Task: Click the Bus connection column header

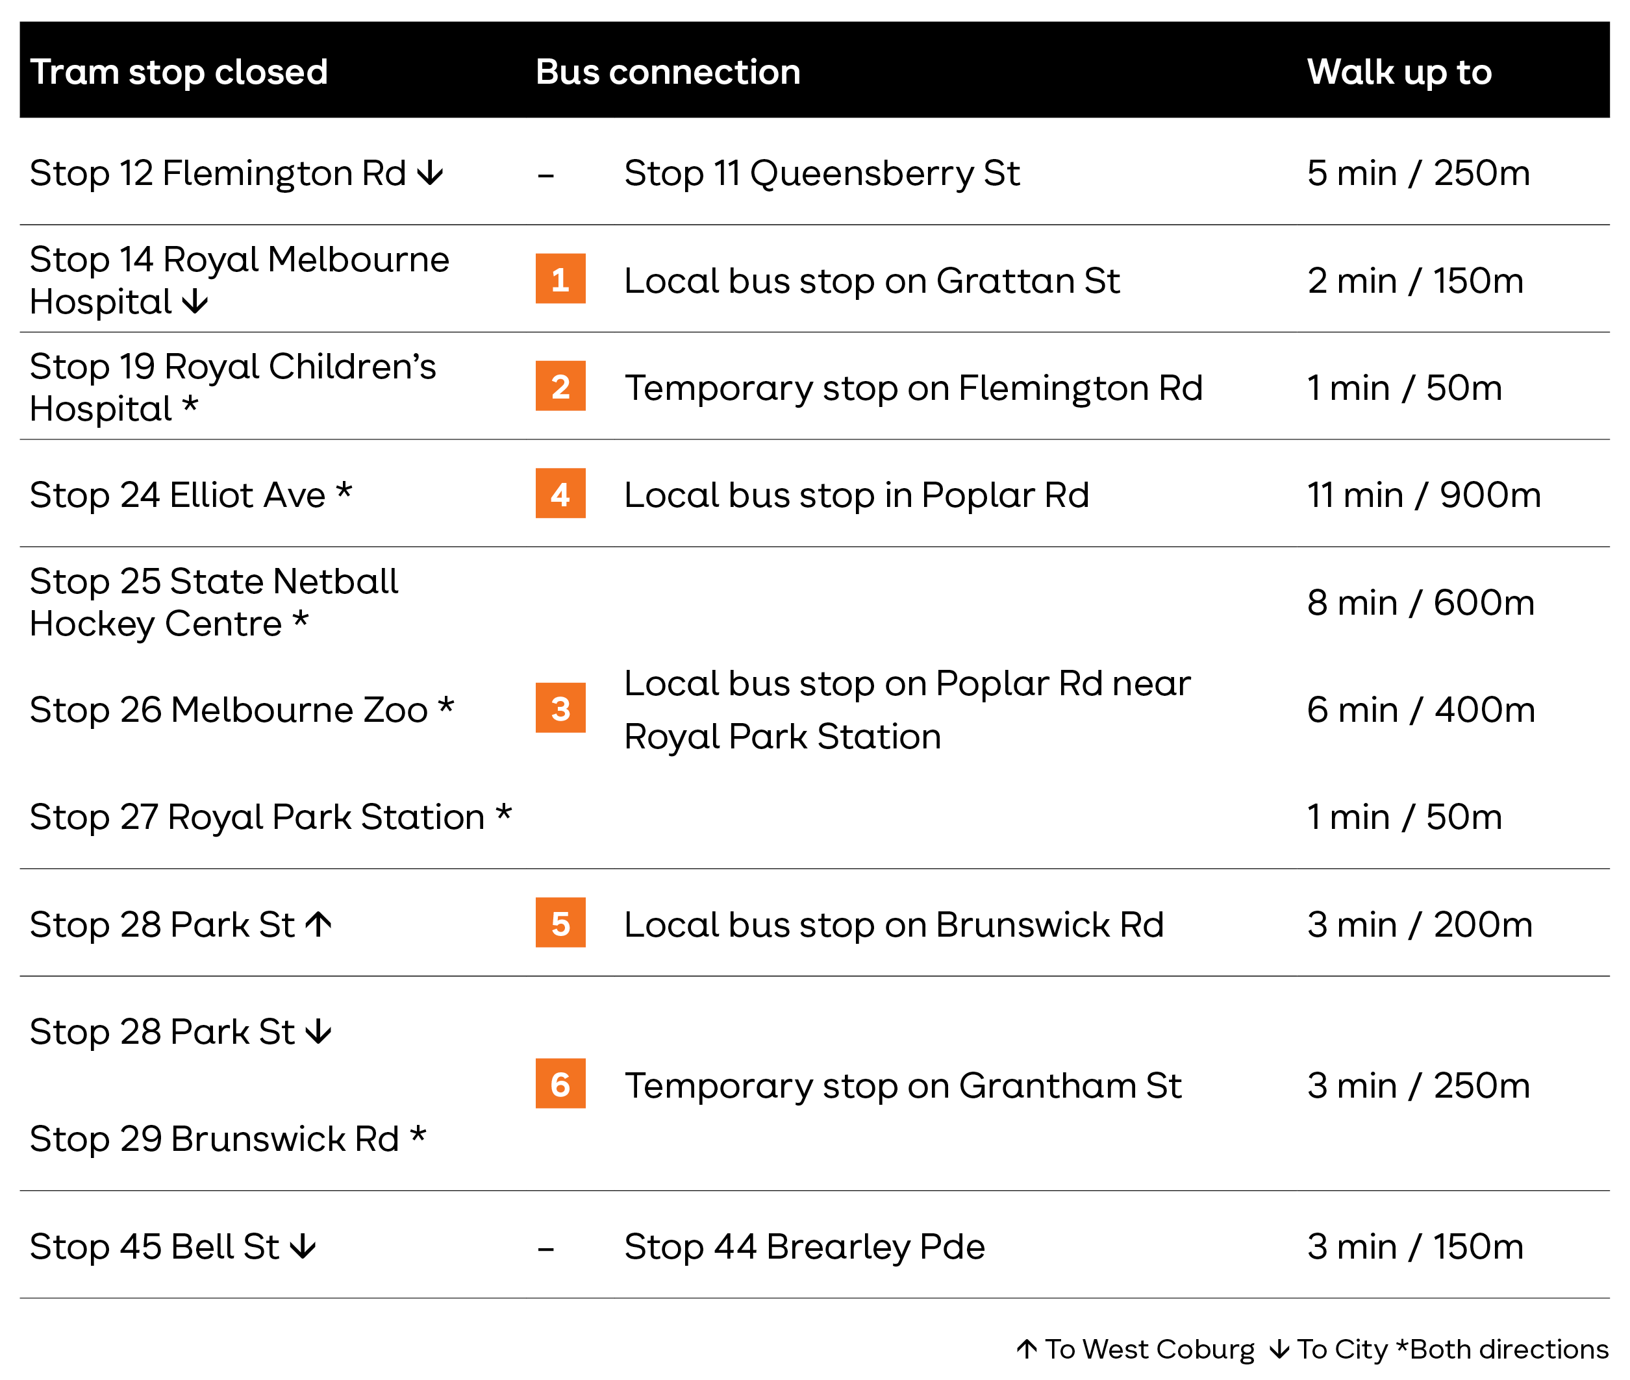Action: point(668,72)
